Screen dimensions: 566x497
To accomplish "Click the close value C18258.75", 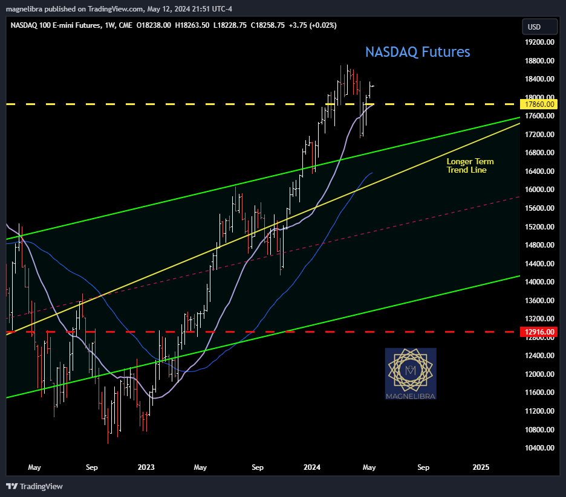I will point(267,25).
